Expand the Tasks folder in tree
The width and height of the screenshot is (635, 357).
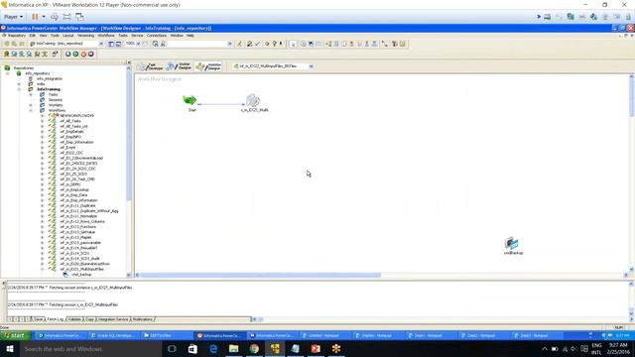pyautogui.click(x=31, y=95)
